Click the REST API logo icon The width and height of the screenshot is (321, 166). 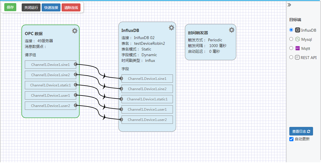298,58
